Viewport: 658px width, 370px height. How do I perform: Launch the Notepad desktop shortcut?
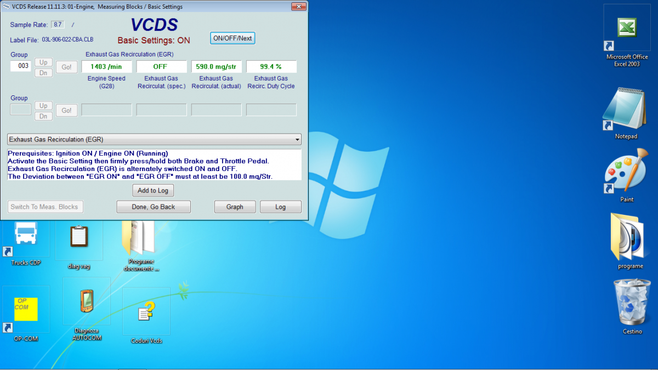click(x=626, y=112)
